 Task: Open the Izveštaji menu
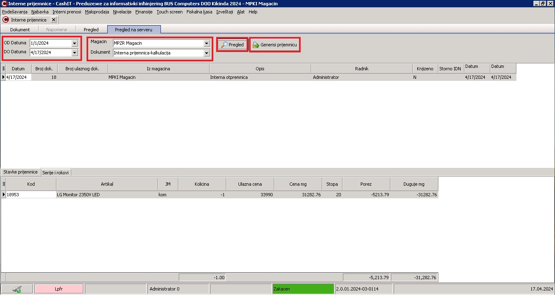click(225, 12)
